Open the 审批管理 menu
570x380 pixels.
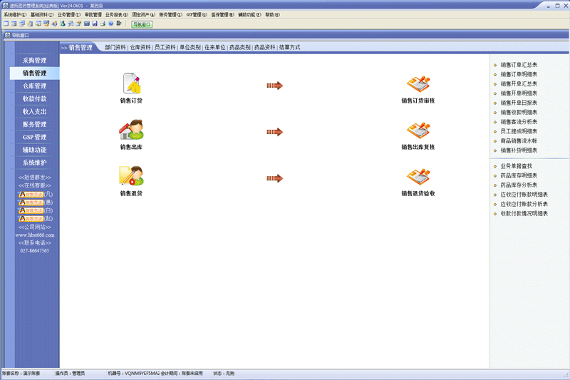(93, 15)
